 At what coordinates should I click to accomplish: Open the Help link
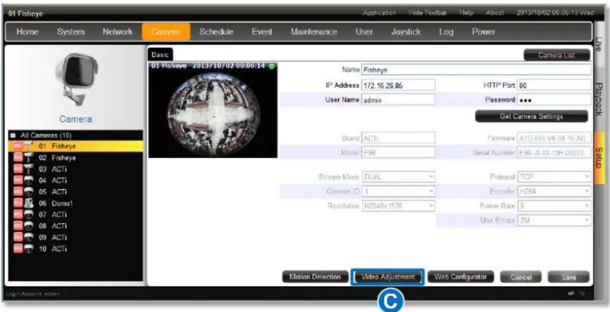pos(466,13)
